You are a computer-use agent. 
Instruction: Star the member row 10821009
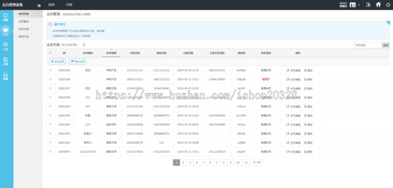pyautogui.click(x=50, y=70)
